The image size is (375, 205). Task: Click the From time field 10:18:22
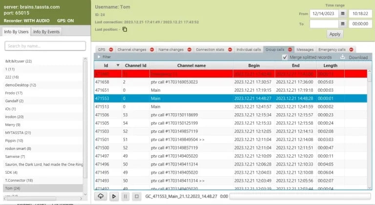click(x=360, y=14)
